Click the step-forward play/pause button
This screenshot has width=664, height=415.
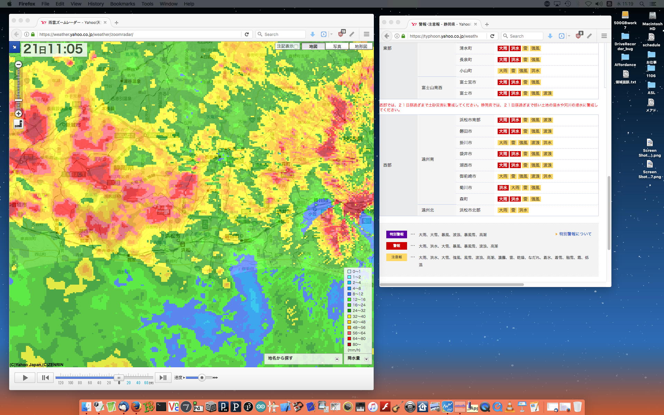[x=163, y=378]
